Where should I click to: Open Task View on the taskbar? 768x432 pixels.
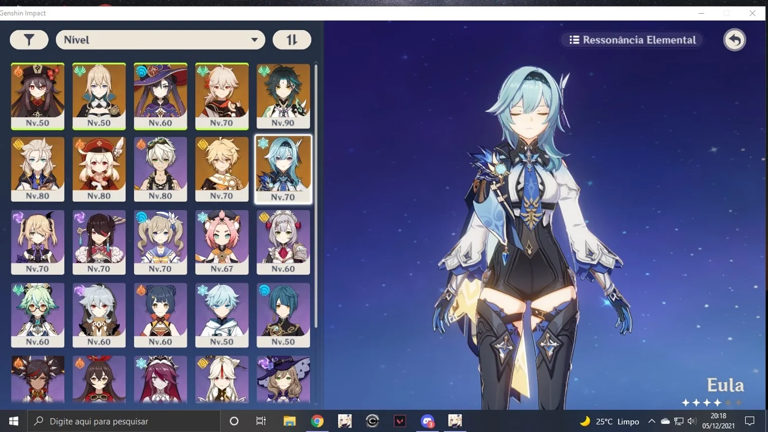[261, 421]
